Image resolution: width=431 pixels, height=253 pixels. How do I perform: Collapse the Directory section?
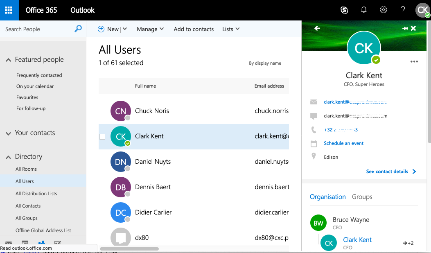[x=9, y=157]
